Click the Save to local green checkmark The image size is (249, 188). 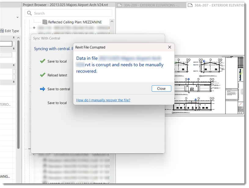[42, 61]
